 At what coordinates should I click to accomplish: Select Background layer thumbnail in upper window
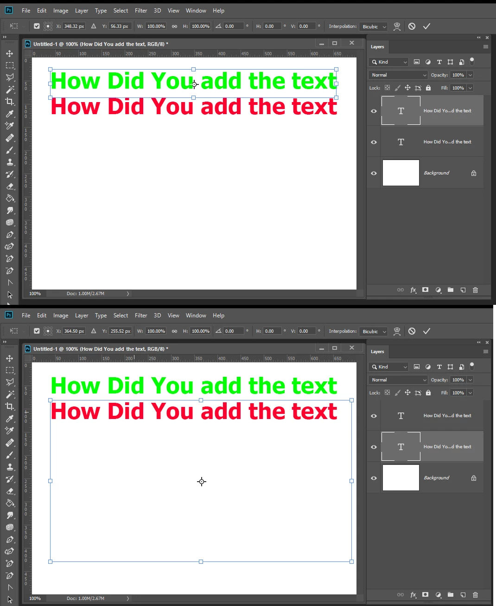click(401, 173)
